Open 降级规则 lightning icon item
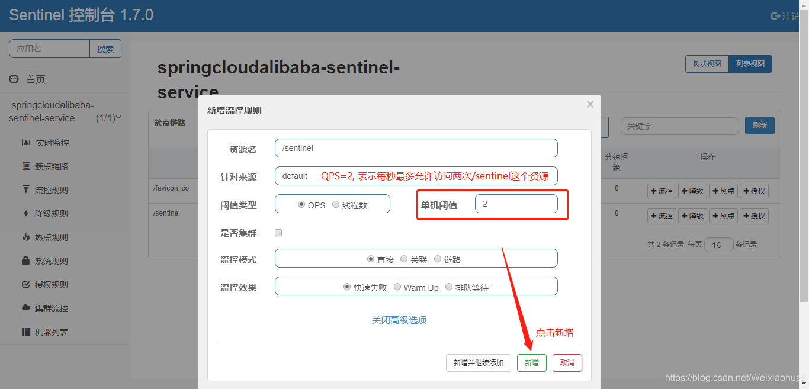Image resolution: width=809 pixels, height=389 pixels. [x=26, y=214]
